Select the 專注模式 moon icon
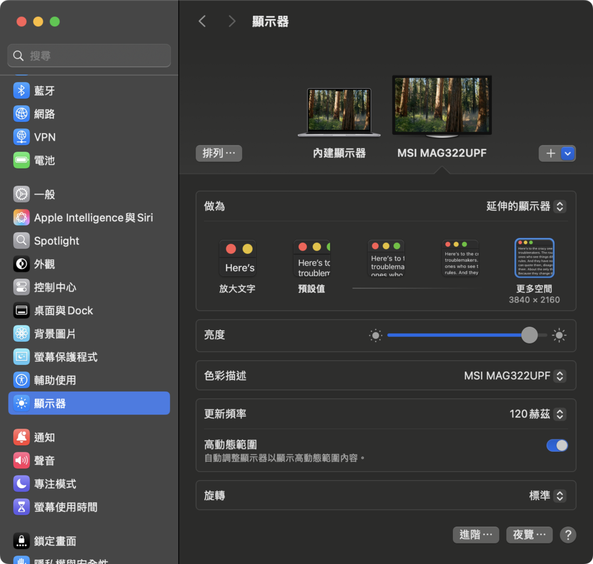The height and width of the screenshot is (564, 593). click(21, 484)
